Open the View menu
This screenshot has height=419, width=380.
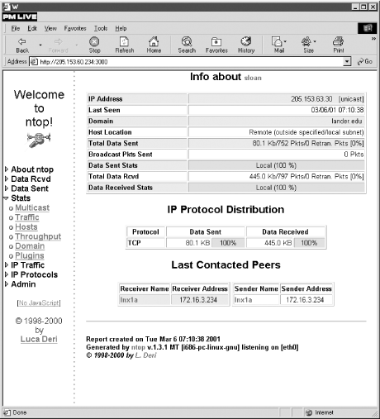[x=50, y=28]
